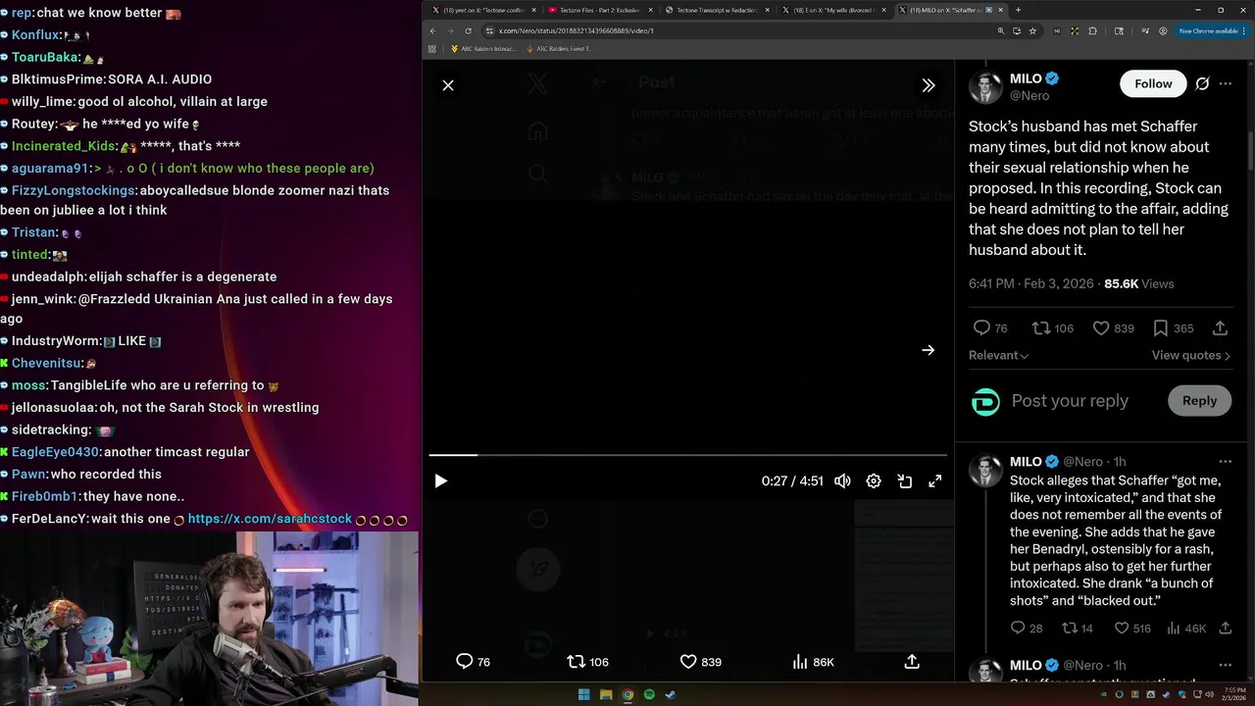The width and height of the screenshot is (1255, 706).
Task: Open View quotes link
Action: [1190, 356]
